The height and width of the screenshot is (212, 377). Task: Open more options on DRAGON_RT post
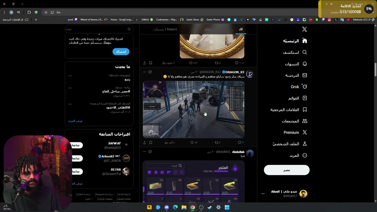(144, 72)
